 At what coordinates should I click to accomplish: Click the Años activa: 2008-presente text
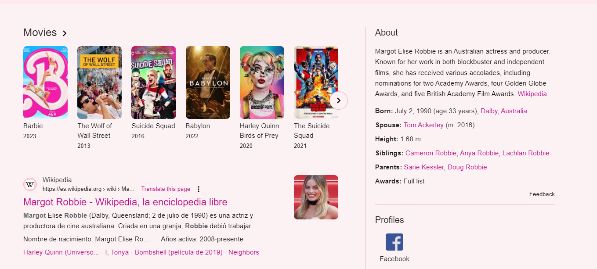click(202, 239)
